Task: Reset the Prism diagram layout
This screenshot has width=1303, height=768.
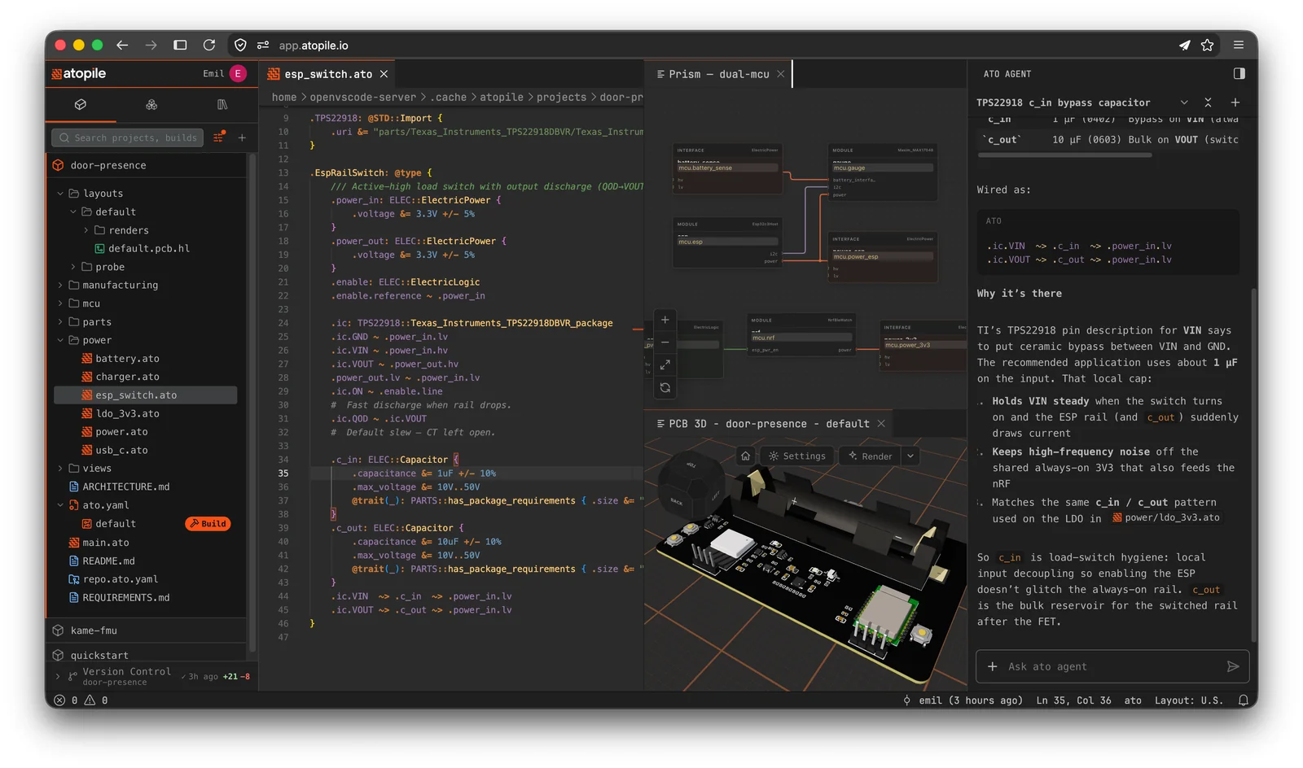Action: click(x=665, y=388)
